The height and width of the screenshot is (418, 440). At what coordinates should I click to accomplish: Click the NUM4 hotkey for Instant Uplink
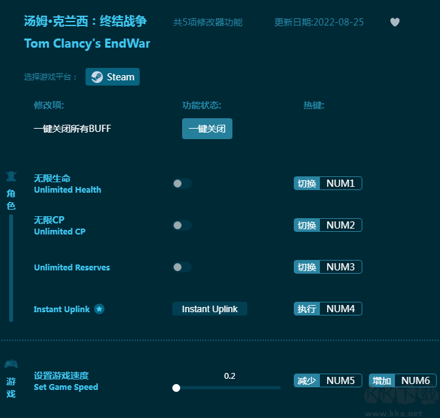pyautogui.click(x=340, y=309)
